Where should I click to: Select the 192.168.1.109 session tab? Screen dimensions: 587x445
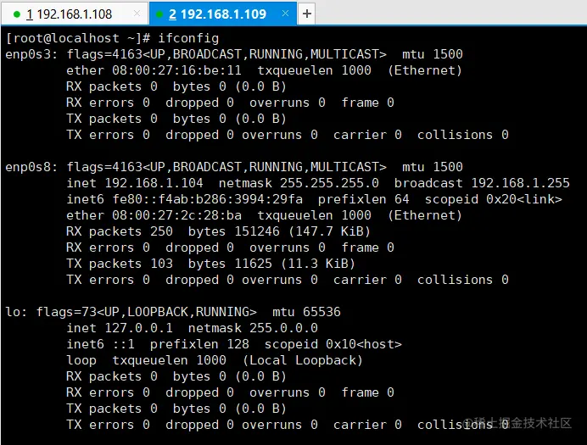223,14
